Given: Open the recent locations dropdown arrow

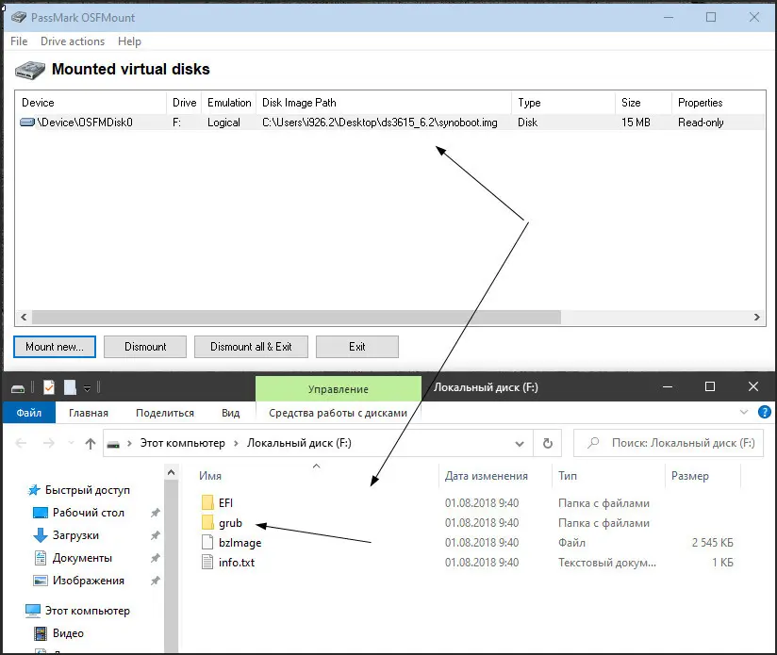Looking at the screenshot, I should (71, 443).
